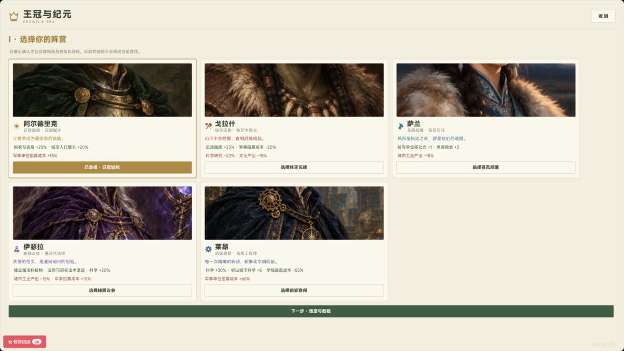
Task: Click the 返回 button
Action: [603, 16]
